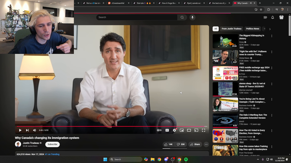
Task: Show hidden system tray icons
Action: (258, 159)
